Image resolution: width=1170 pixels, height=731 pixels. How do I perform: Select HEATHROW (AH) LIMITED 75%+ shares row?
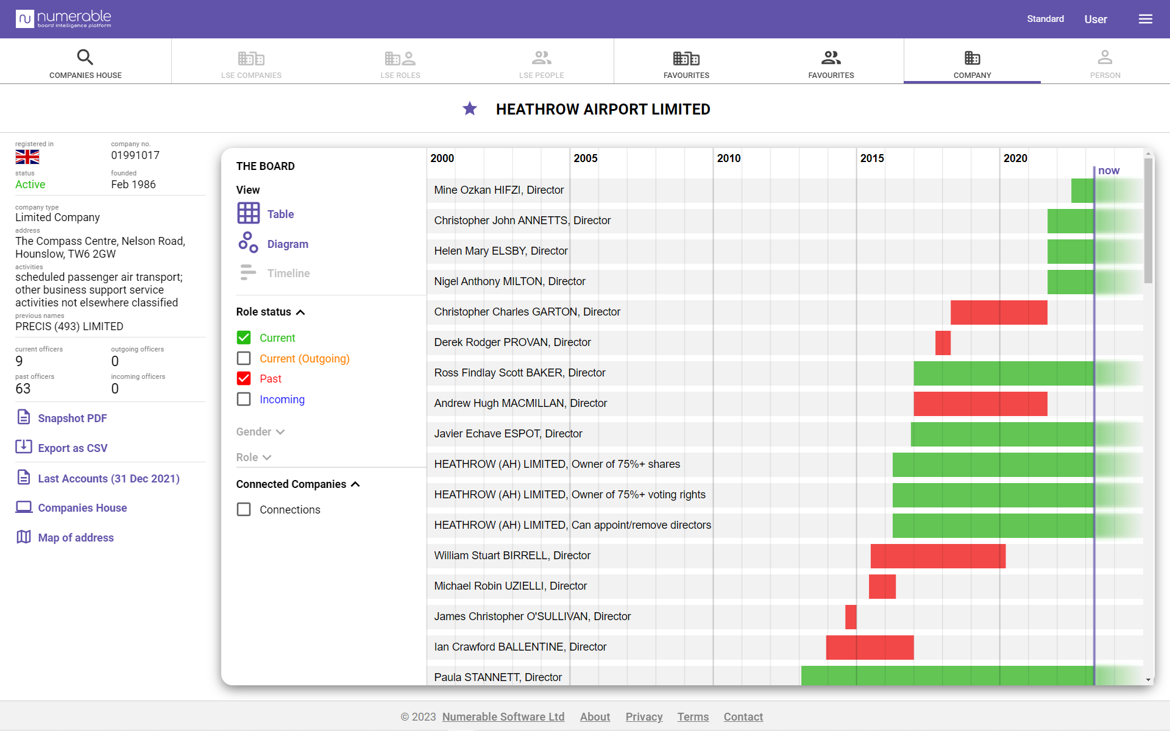click(x=785, y=465)
